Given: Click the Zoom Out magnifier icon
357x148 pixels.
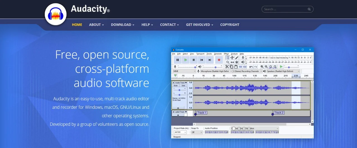Looking at the screenshot, I should (266, 67).
